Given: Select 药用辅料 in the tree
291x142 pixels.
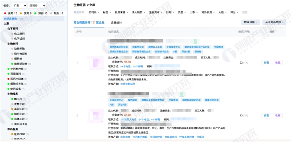Looking at the screenshot, I should point(16,74).
